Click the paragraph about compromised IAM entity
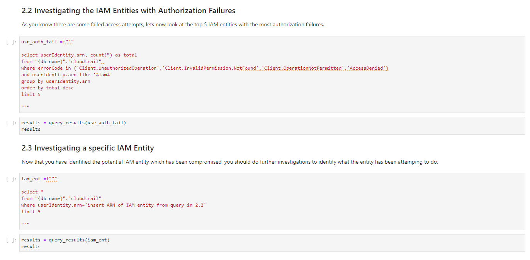530x260 pixels. click(x=230, y=162)
